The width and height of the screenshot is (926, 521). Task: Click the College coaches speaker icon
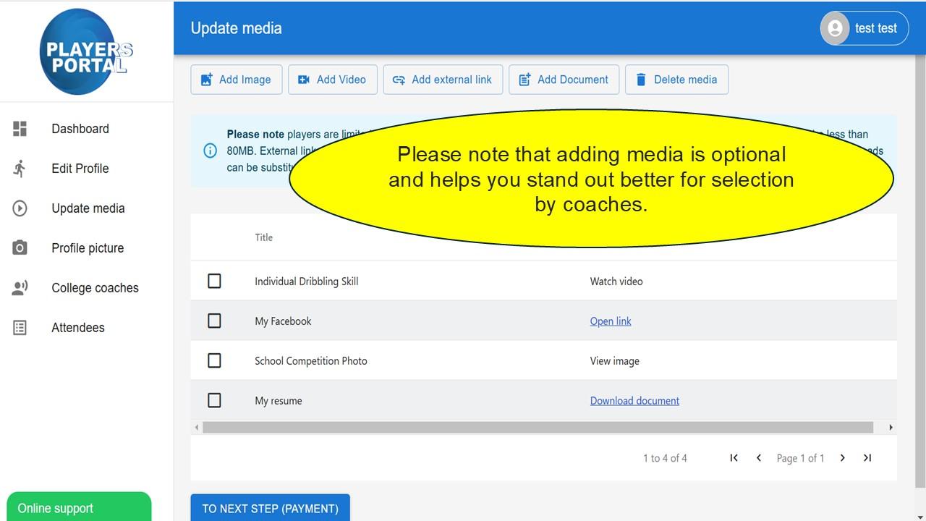click(20, 288)
